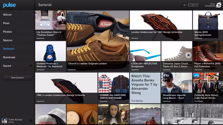Open the Internet Explorer logo
This screenshot has height=125, width=223.
coord(219,5)
